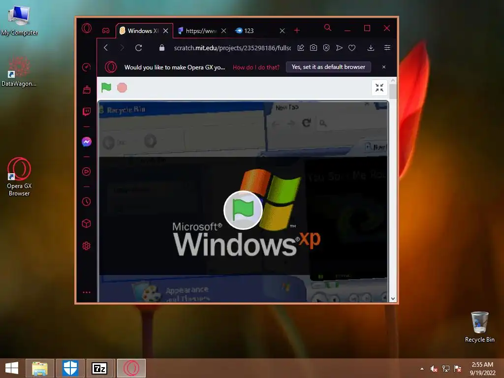504x378 pixels.
Task: Select Opera GX taskbar button
Action: coord(131,368)
